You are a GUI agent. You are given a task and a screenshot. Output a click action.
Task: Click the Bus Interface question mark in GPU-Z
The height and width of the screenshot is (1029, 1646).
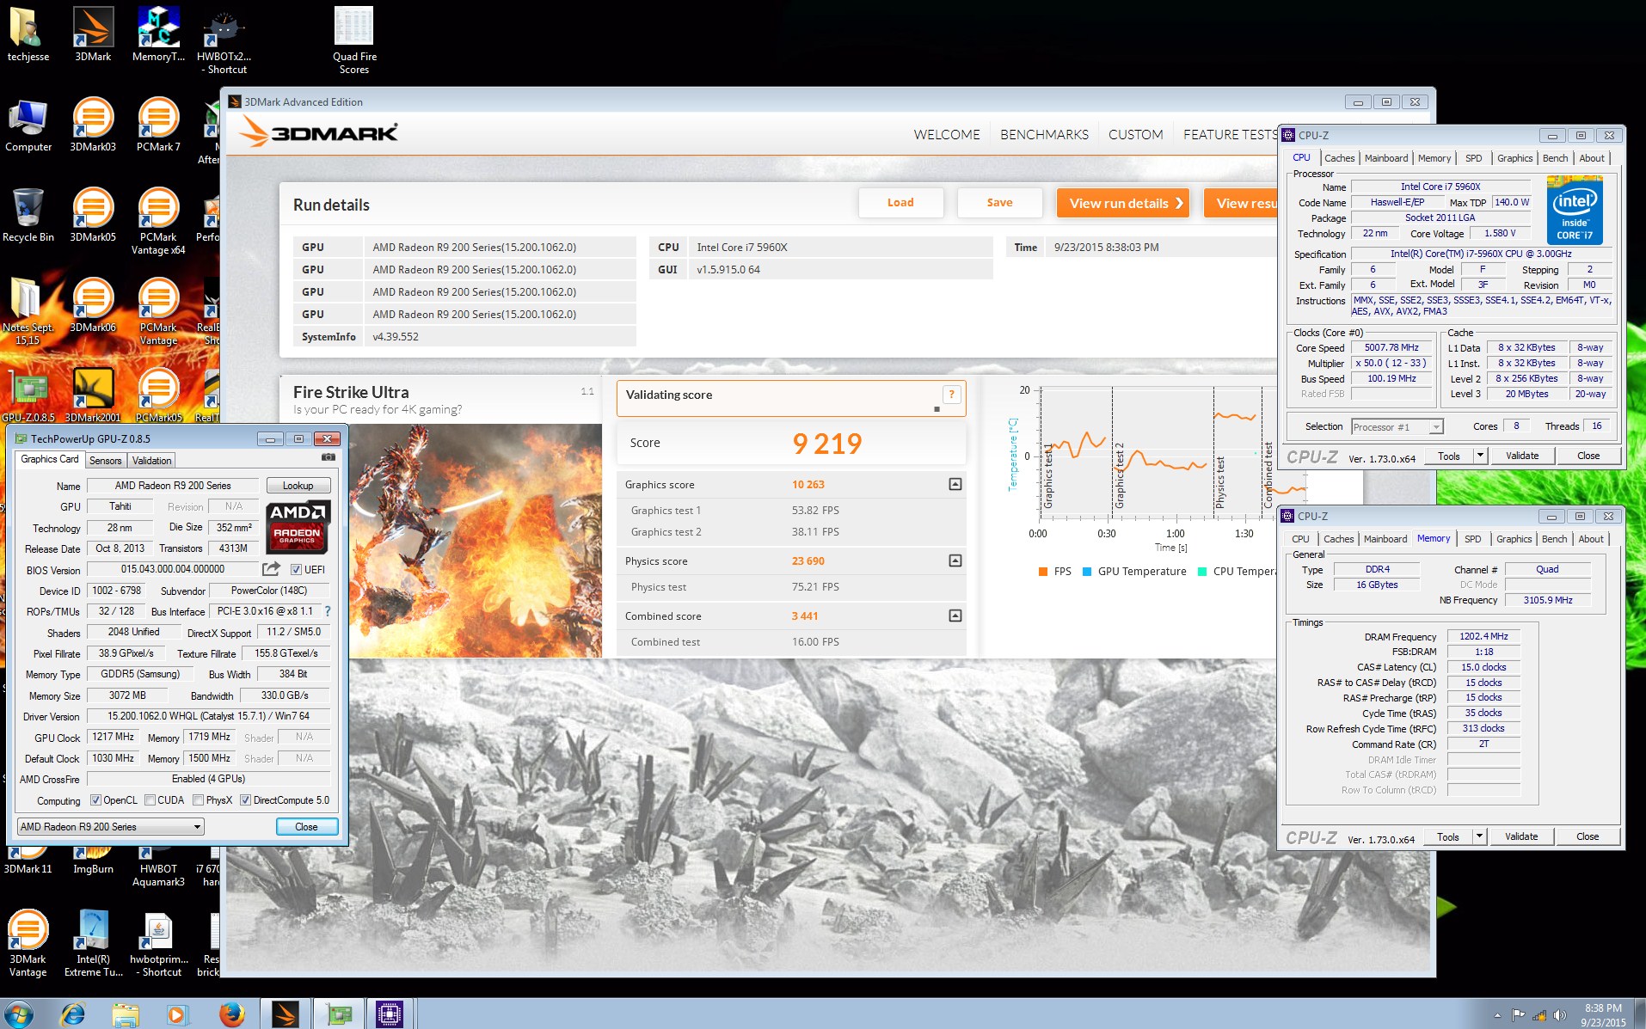[328, 611]
